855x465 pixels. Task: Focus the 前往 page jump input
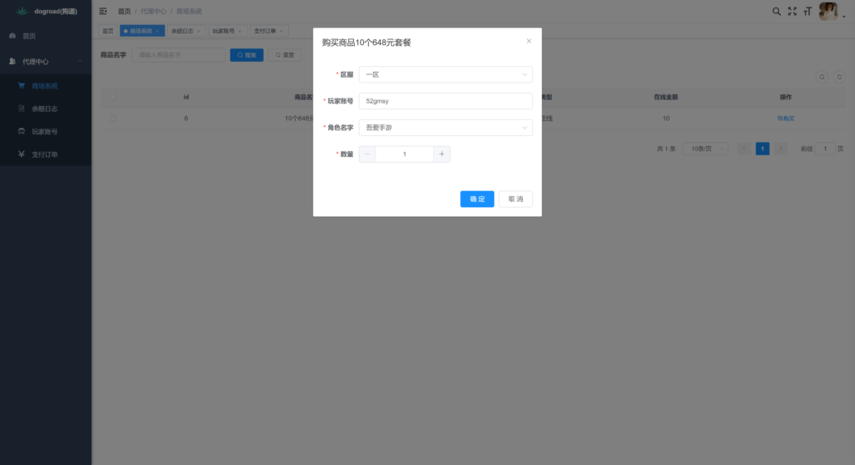[x=825, y=149]
